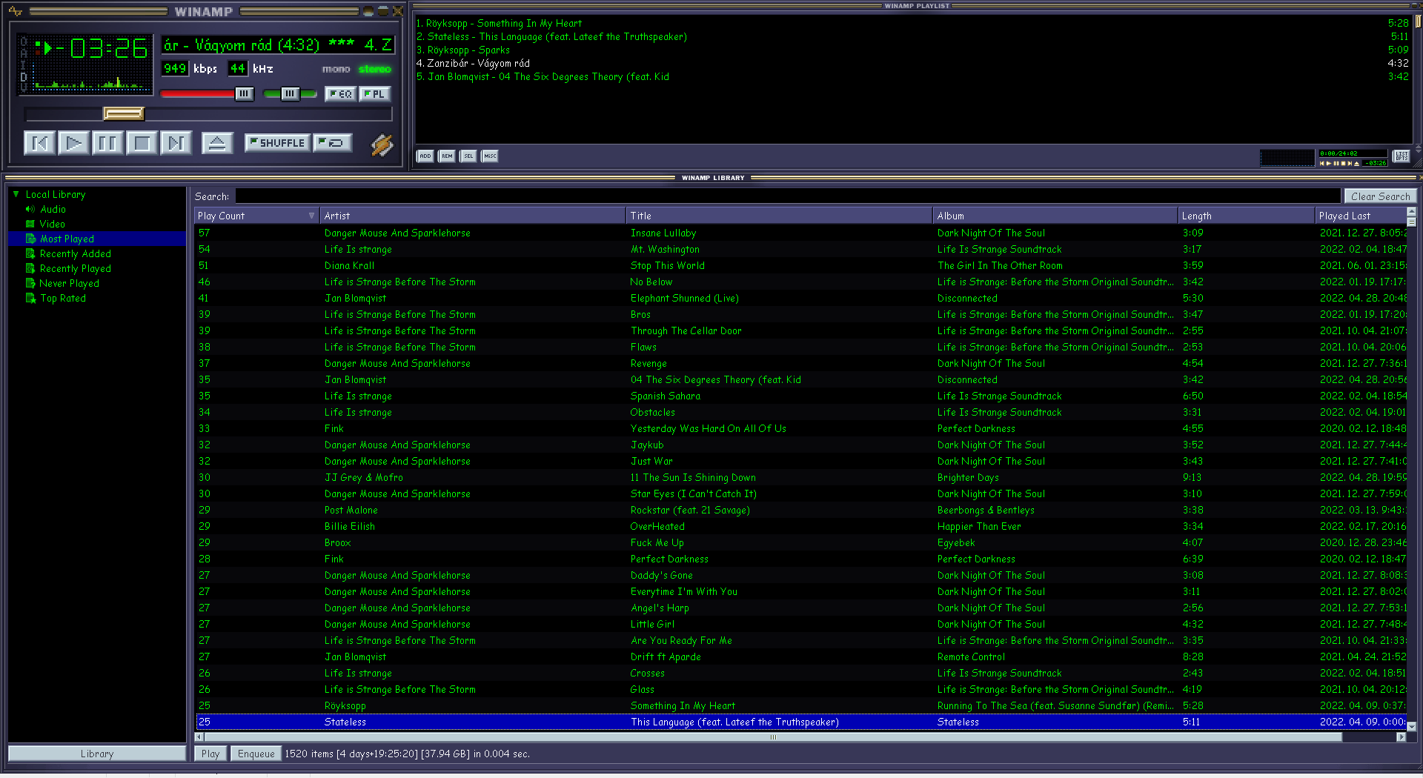Stop playback using the main Stop button
The image size is (1423, 778).
point(142,143)
